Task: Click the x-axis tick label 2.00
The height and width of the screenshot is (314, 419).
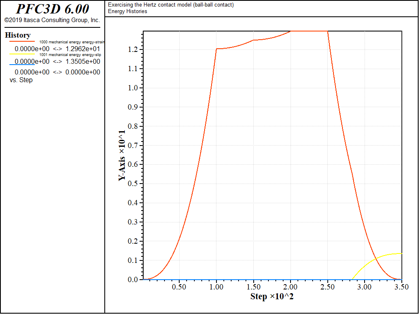Action: (x=291, y=287)
